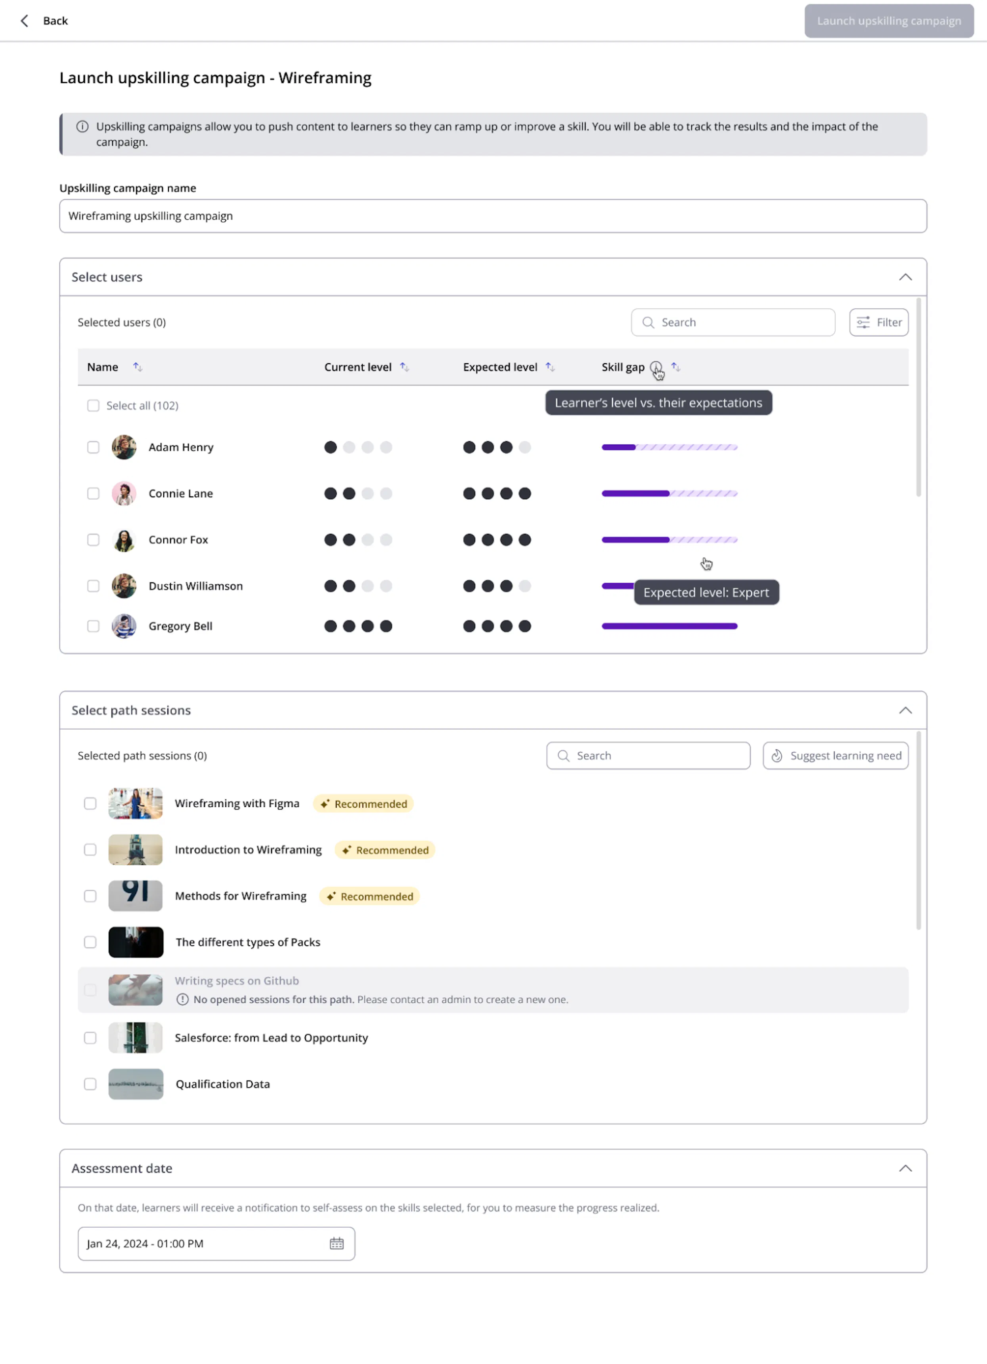The image size is (987, 1364).
Task: Click Connie Lane's avatar
Action: [124, 493]
